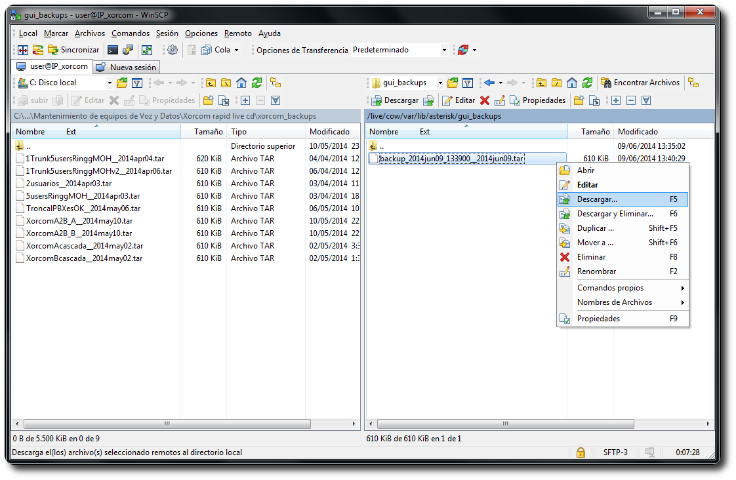Open the Cola queue button

[x=216, y=50]
